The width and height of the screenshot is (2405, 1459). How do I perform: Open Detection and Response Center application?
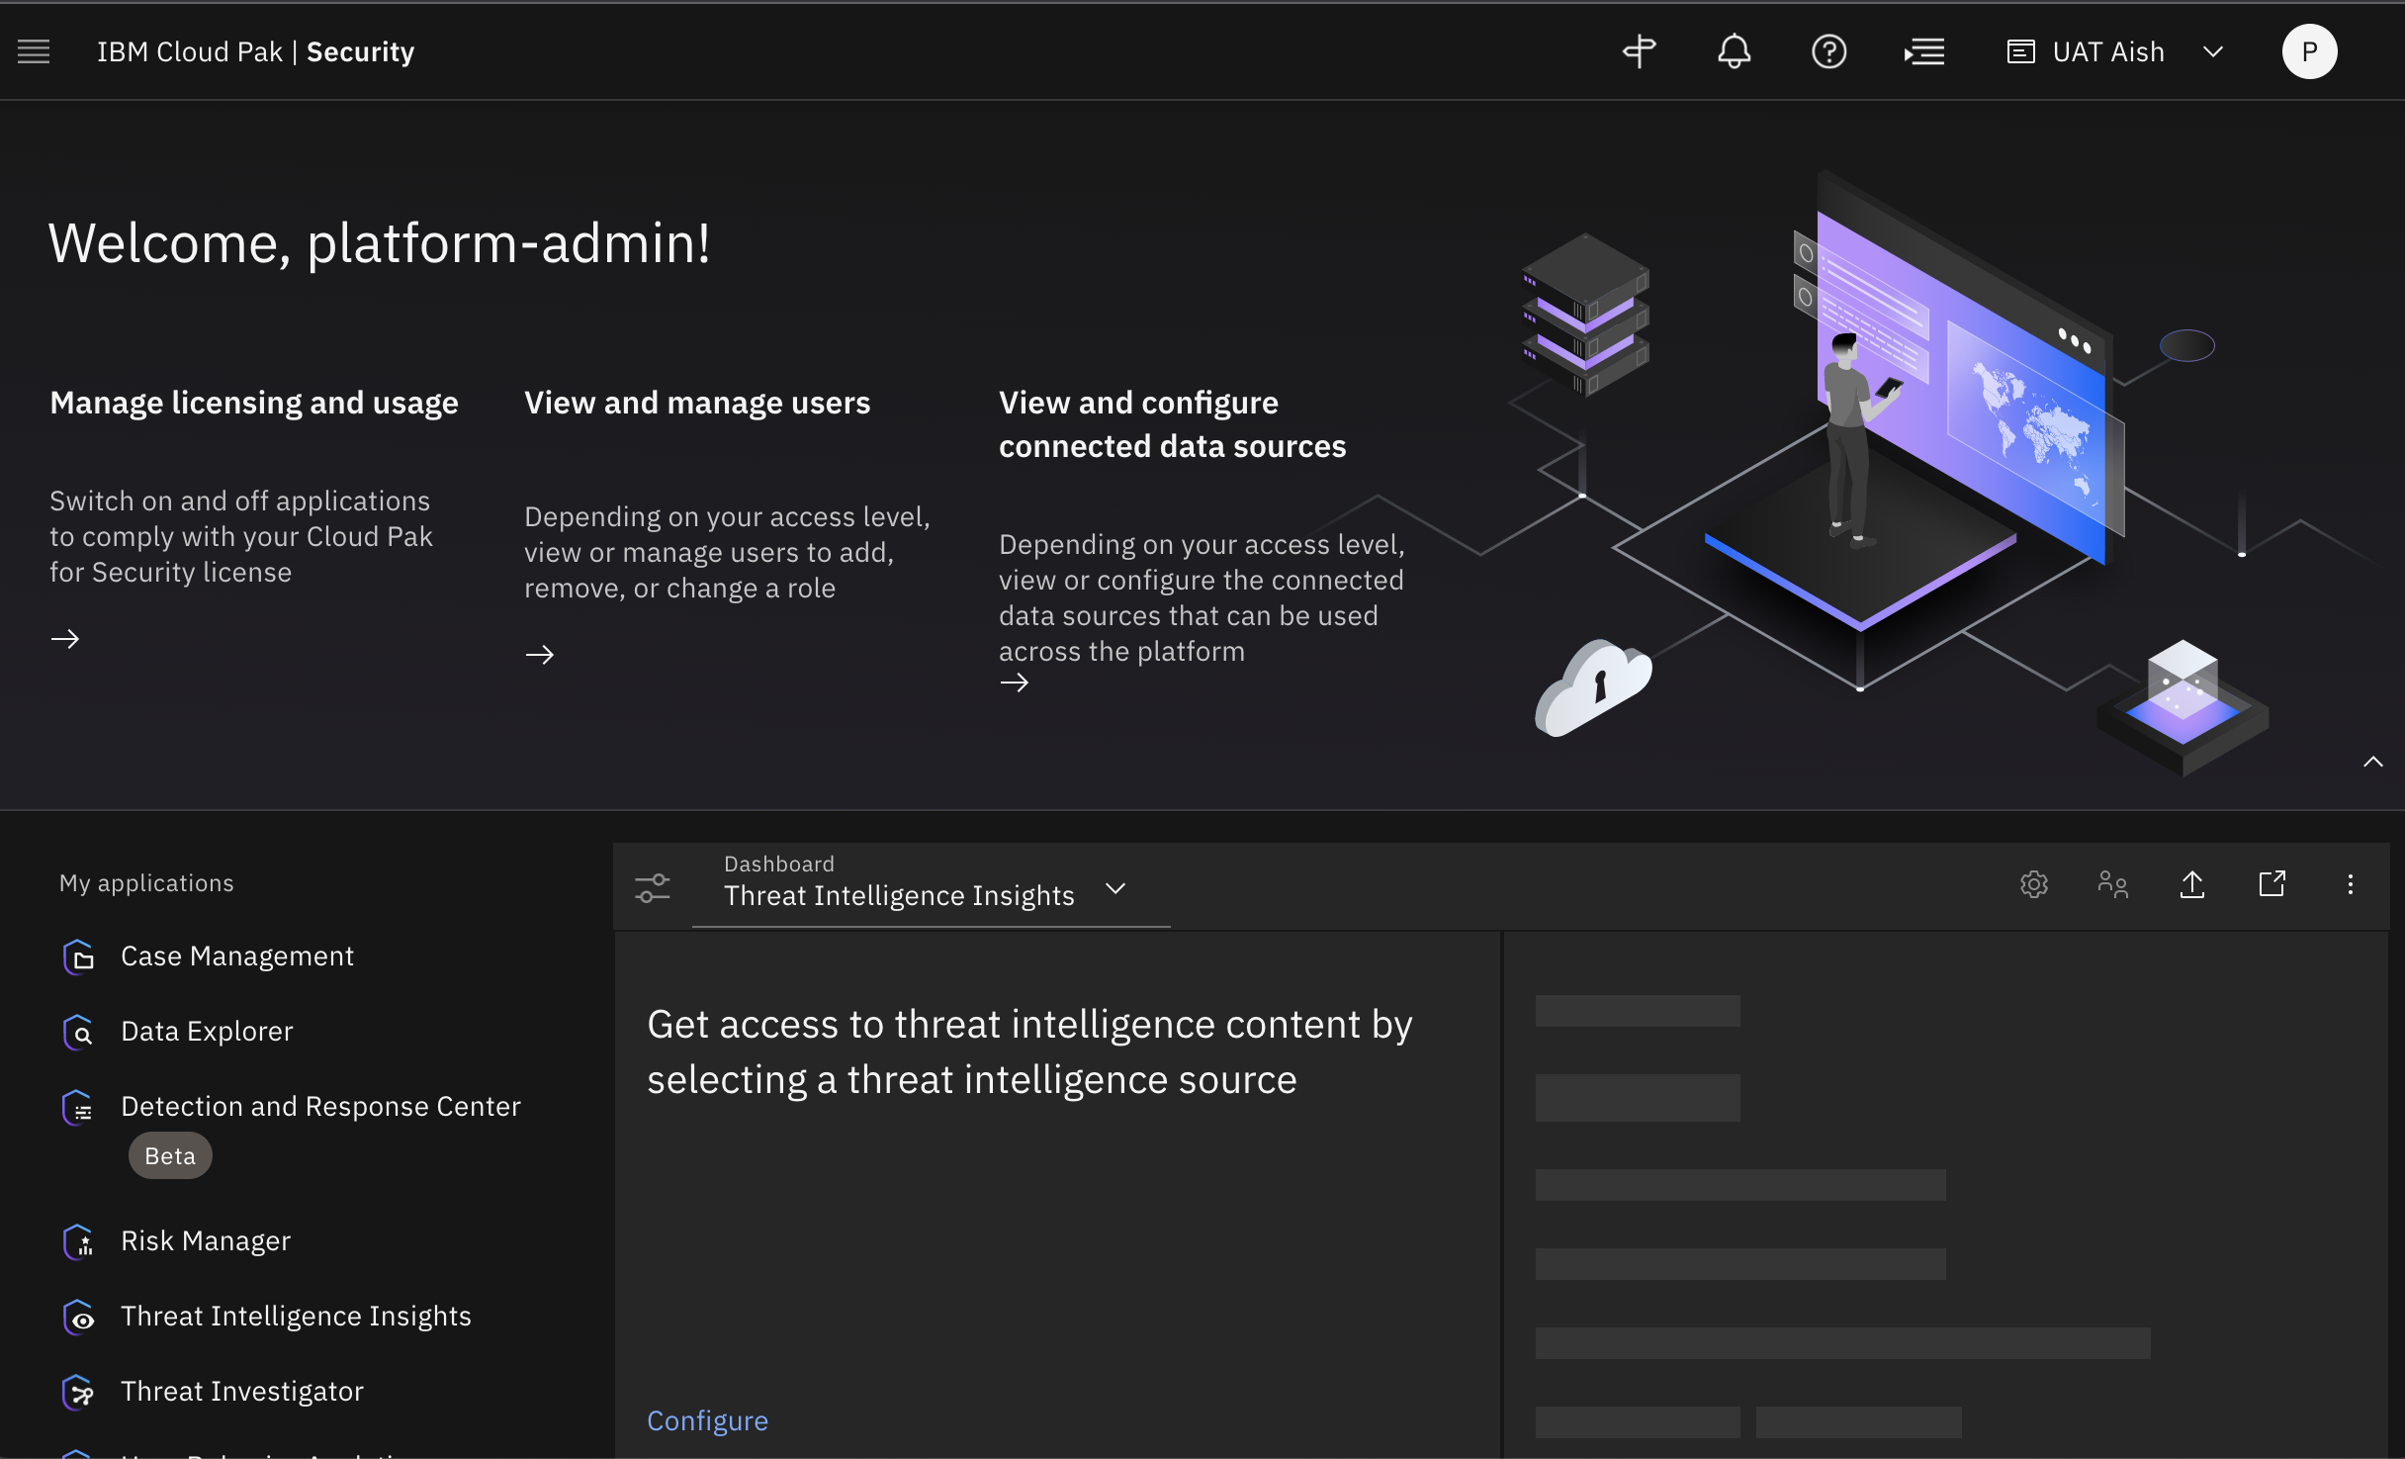tap(320, 1107)
